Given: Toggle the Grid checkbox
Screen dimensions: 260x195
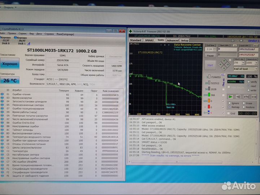Looking at the screenshot, I should point(229,113).
